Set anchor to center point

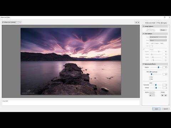click(152, 94)
